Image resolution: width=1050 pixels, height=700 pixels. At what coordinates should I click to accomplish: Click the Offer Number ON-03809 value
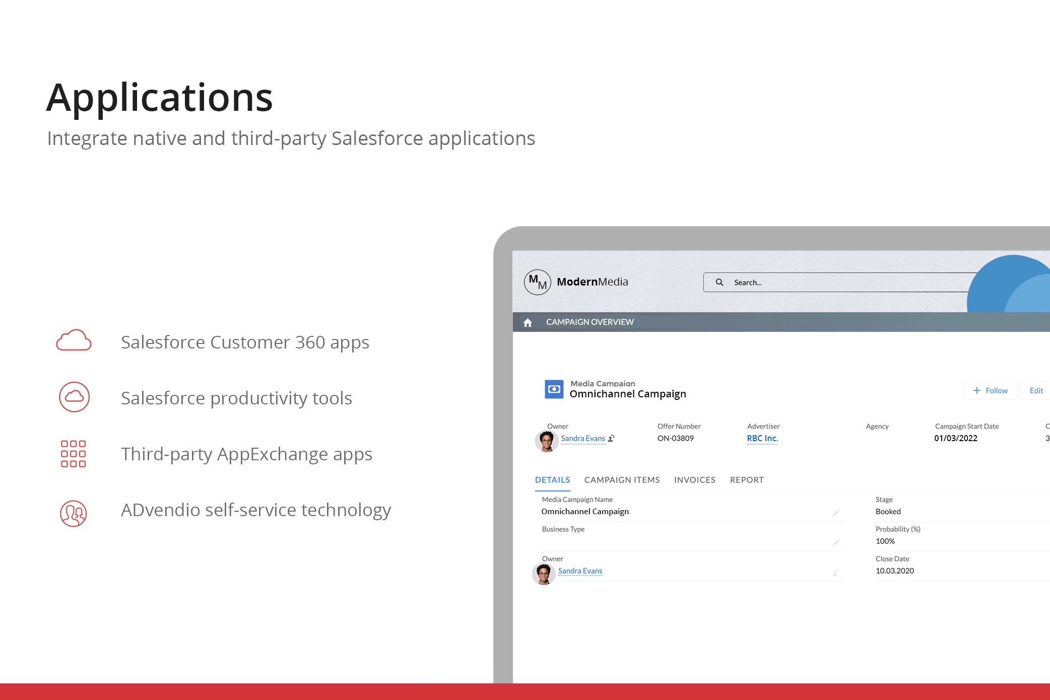coord(675,439)
